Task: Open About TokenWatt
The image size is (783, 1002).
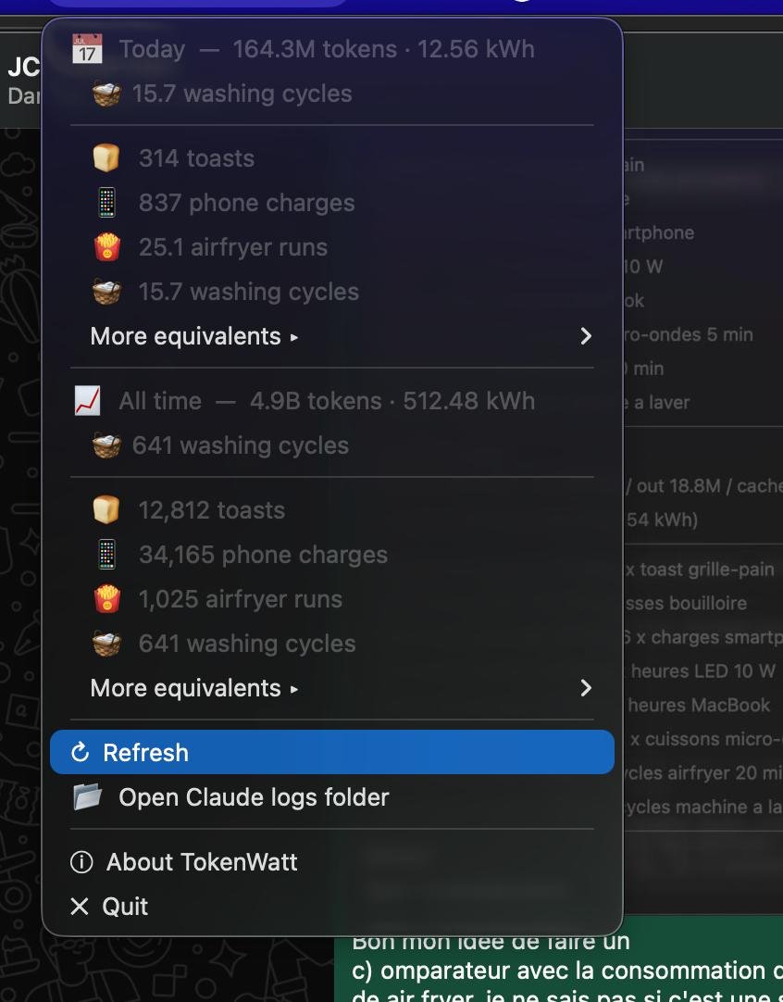Action: (332, 862)
